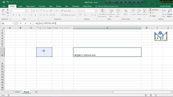Toggle Bold formatting

tap(13, 15)
